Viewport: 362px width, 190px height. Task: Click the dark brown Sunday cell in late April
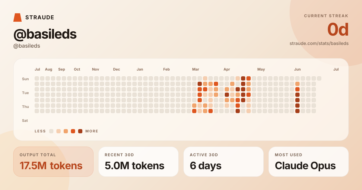pos(243,78)
